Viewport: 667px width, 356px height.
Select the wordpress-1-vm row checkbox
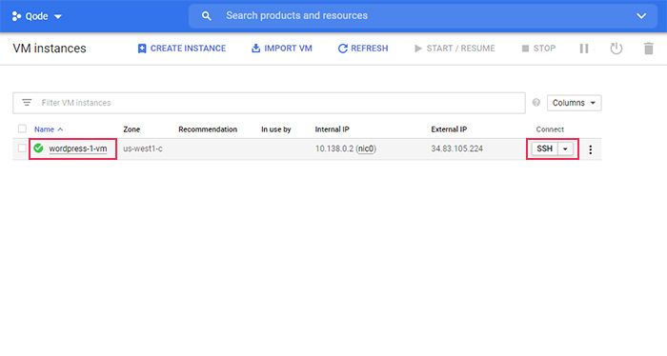click(x=22, y=148)
